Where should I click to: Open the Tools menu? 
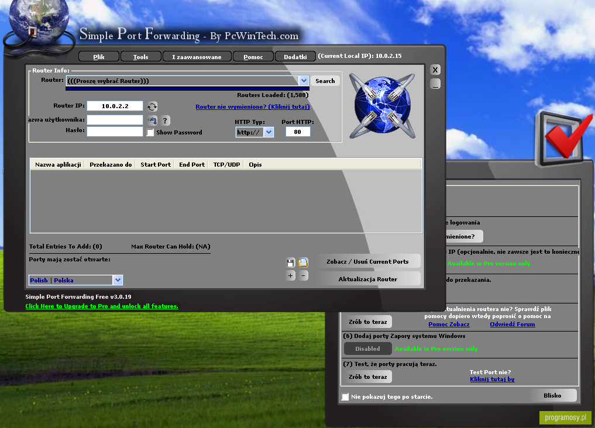point(140,57)
